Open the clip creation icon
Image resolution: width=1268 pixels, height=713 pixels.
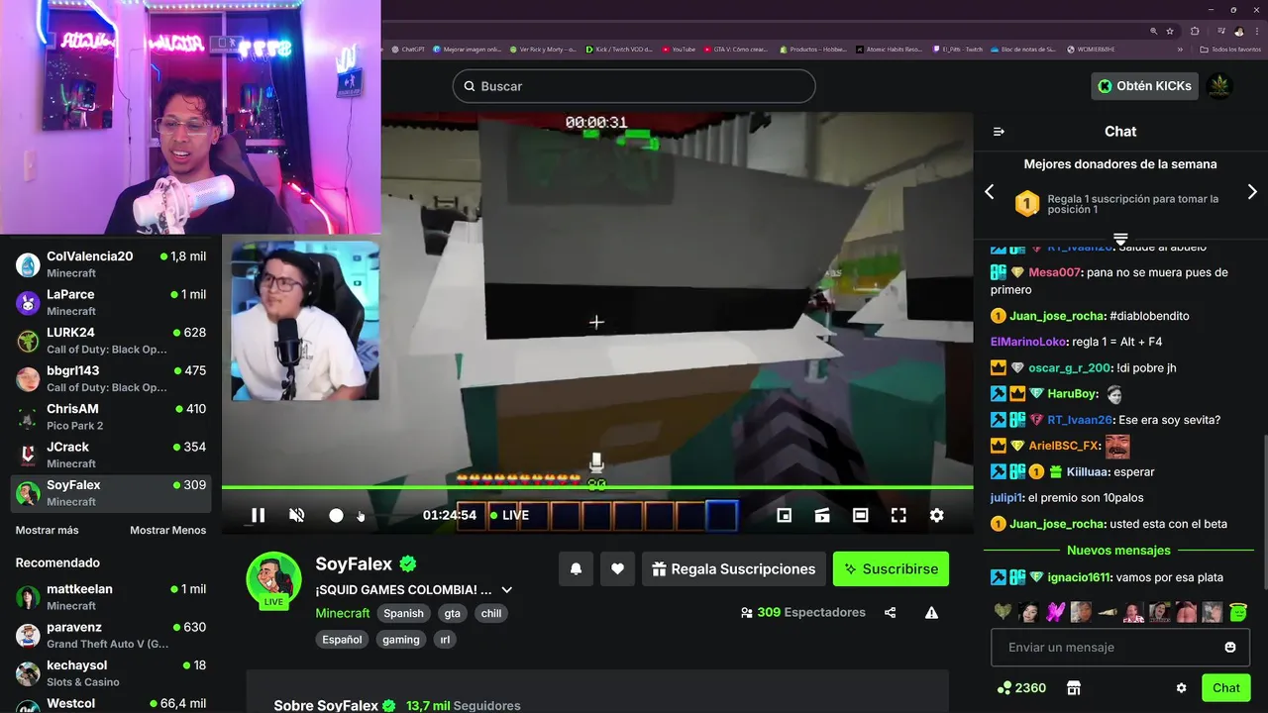coord(822,515)
